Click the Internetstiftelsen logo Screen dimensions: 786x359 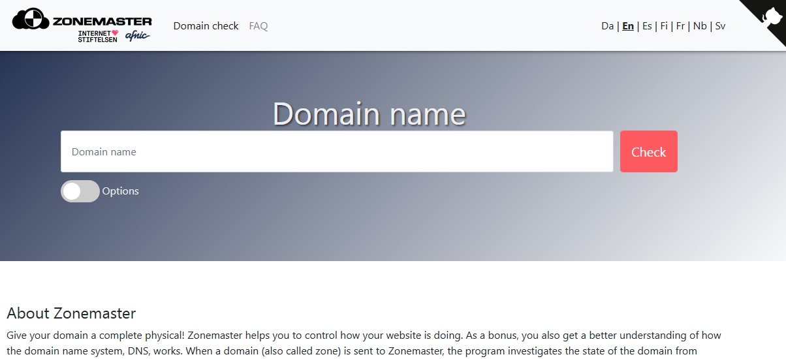click(98, 37)
